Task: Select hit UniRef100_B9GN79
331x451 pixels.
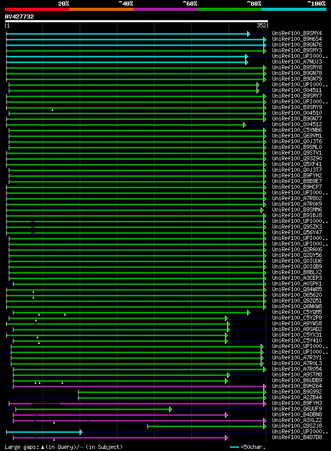Action: [x=297, y=79]
